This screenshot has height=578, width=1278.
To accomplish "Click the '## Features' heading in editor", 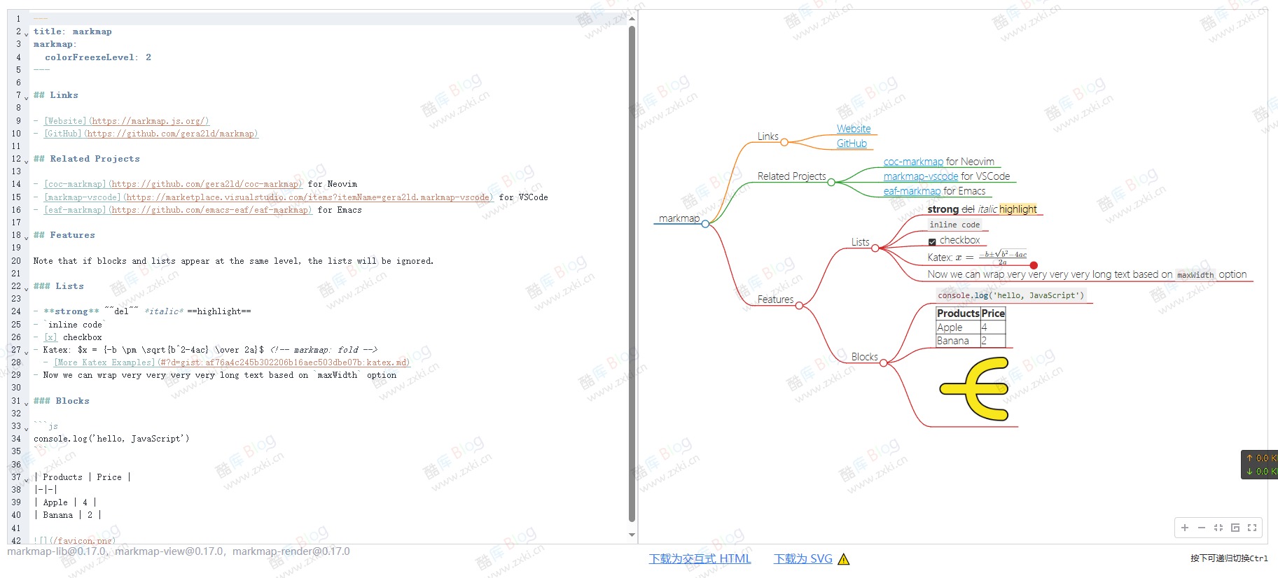I will 64,235.
